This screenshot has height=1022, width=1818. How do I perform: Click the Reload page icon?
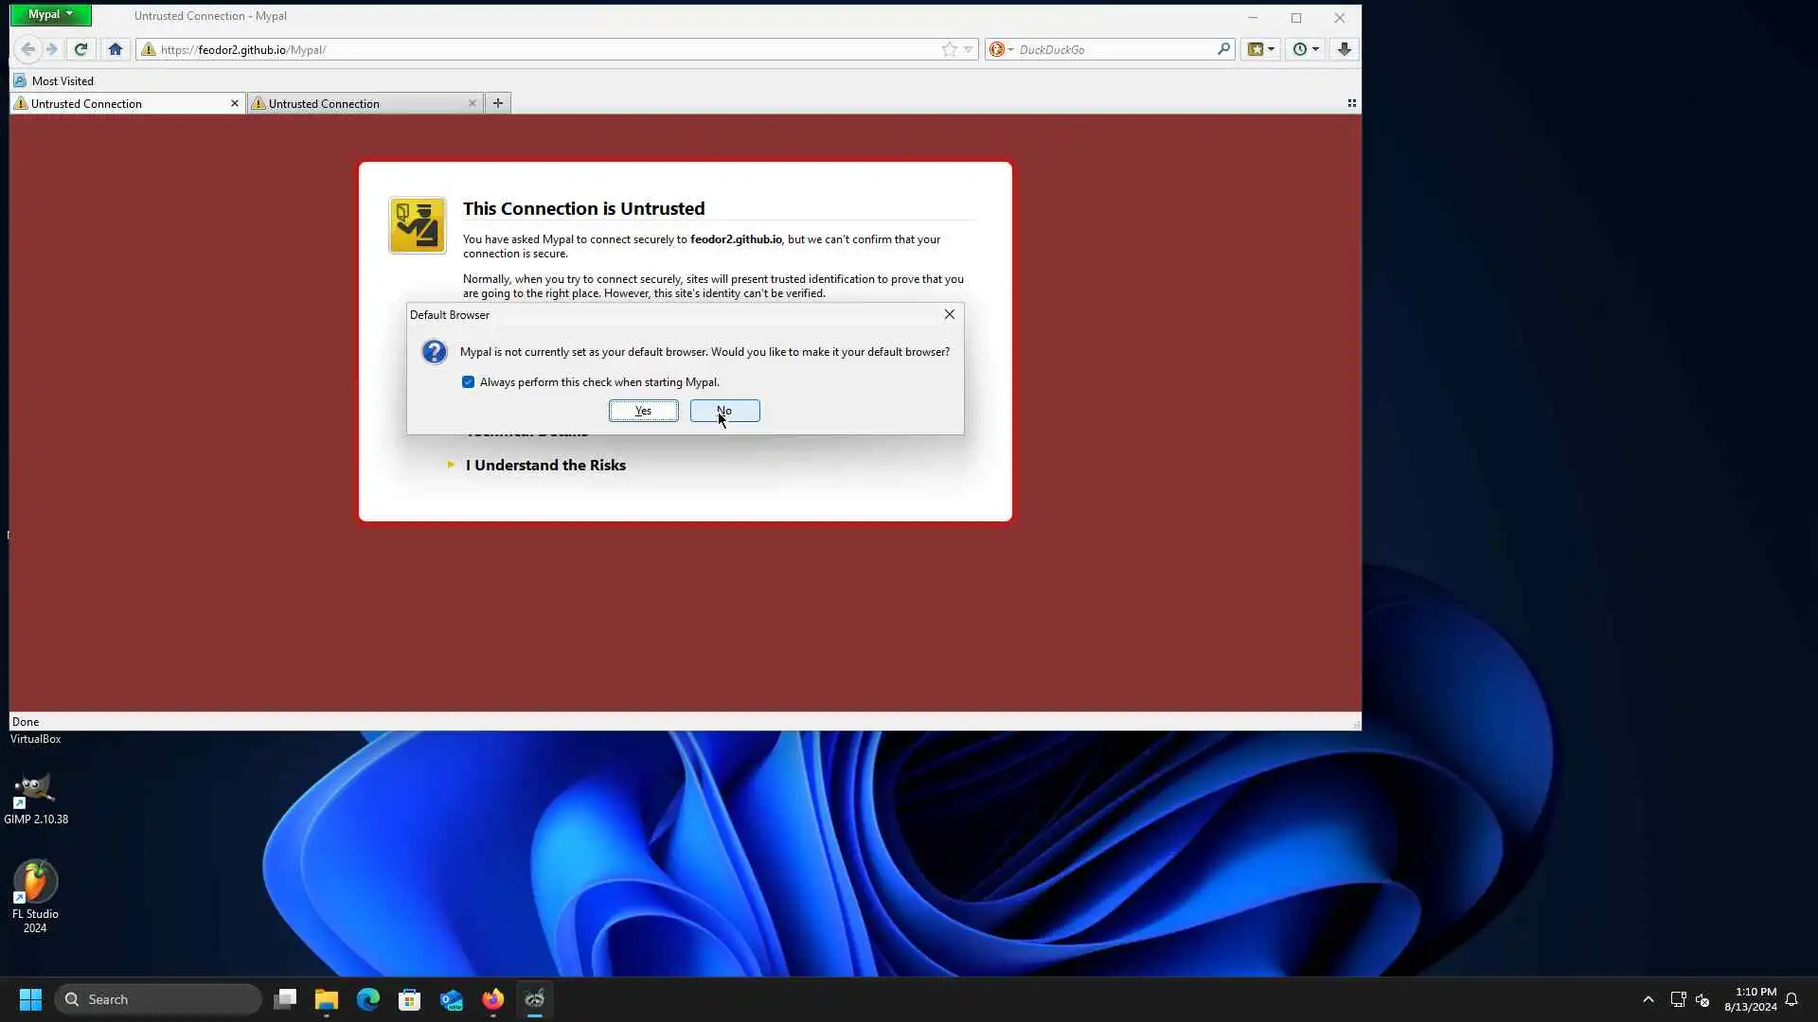coord(80,49)
